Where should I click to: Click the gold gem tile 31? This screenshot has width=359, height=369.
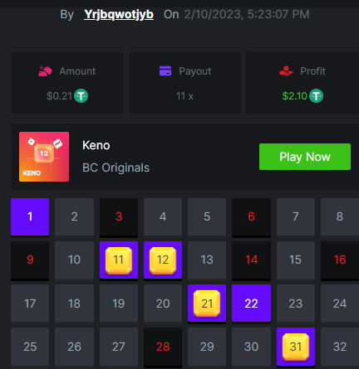[296, 347]
